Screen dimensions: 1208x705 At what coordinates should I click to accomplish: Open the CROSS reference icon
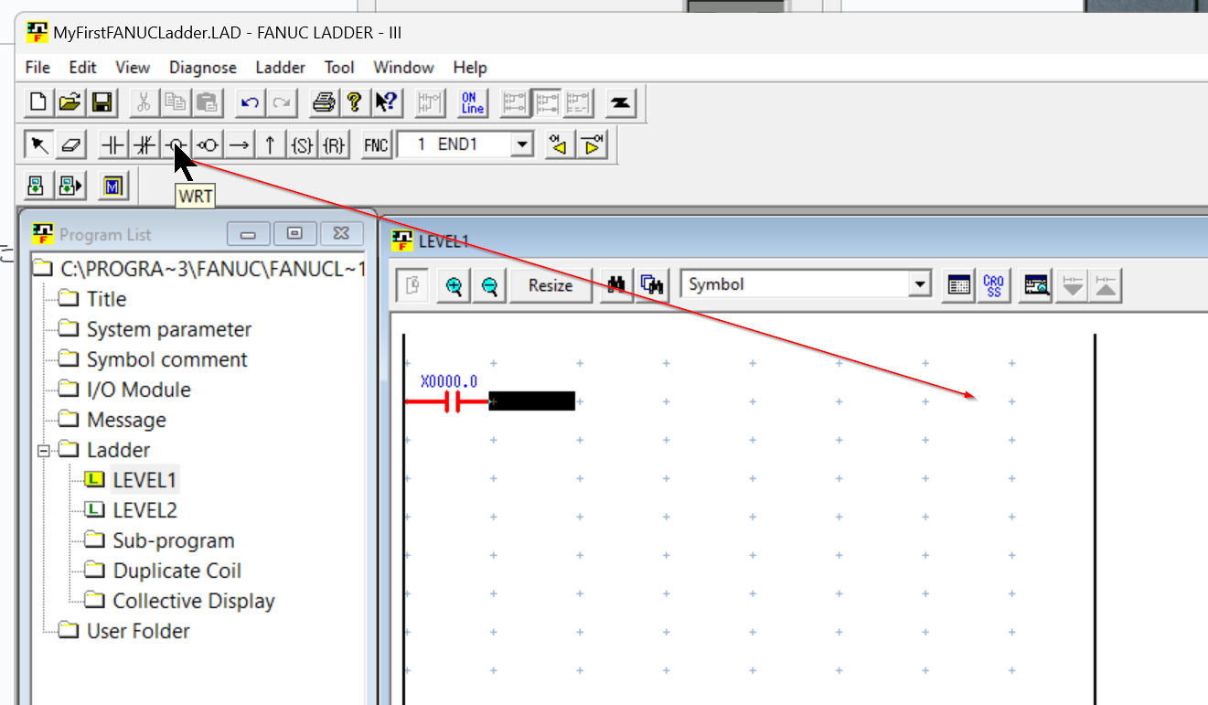[993, 285]
